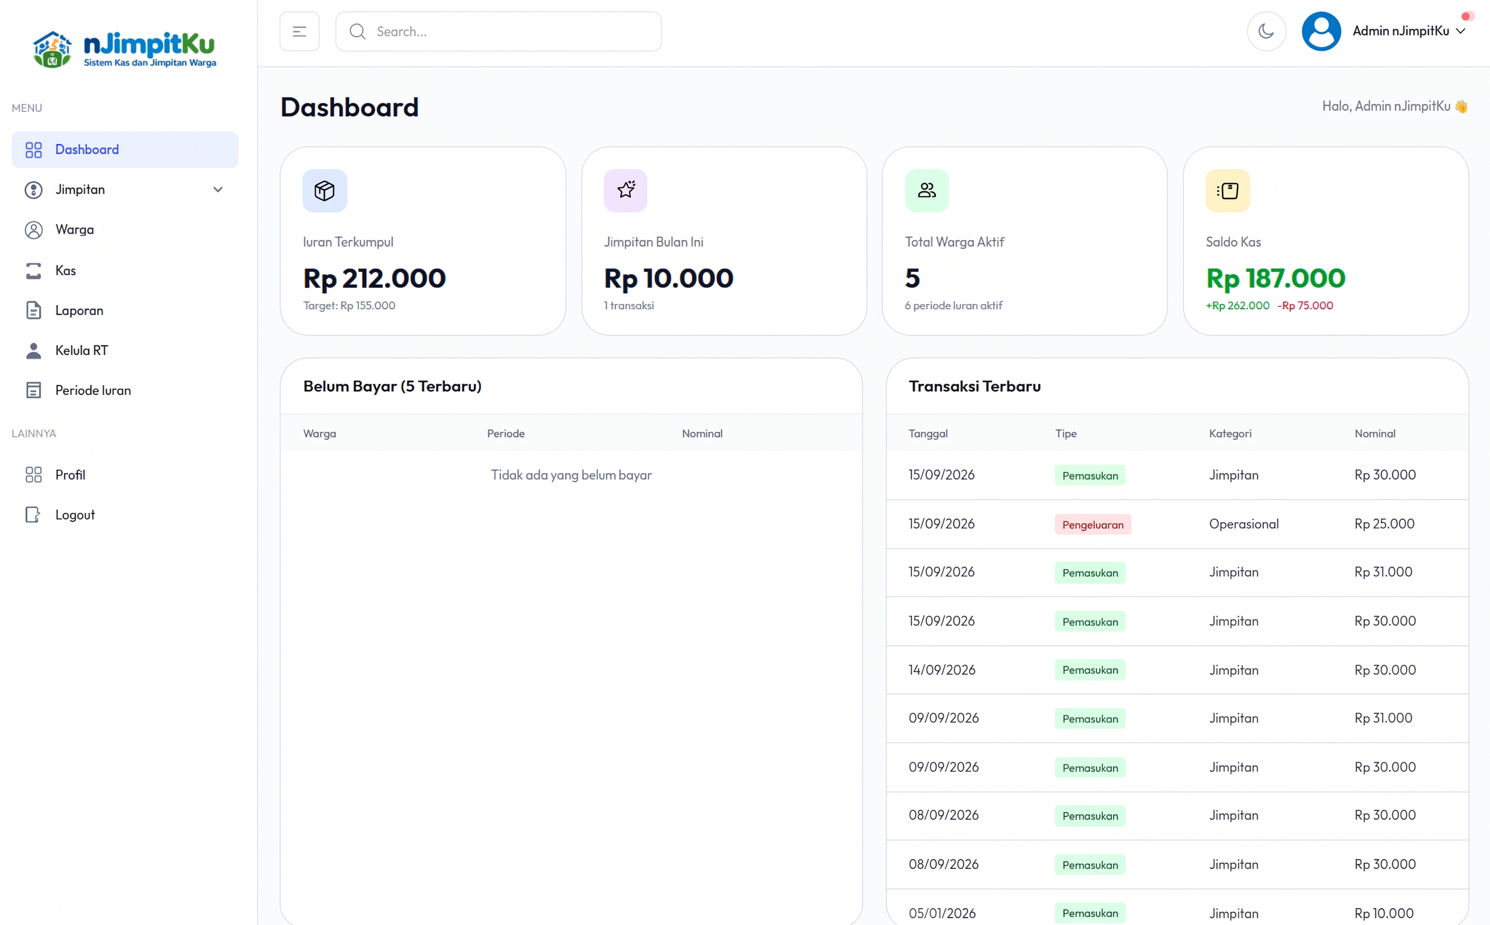Click the Total Warga Aktif people icon
The width and height of the screenshot is (1490, 925).
tap(927, 191)
